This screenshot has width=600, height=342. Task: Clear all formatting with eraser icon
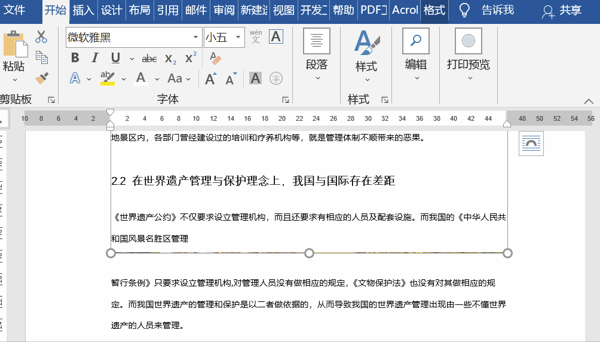(215, 58)
